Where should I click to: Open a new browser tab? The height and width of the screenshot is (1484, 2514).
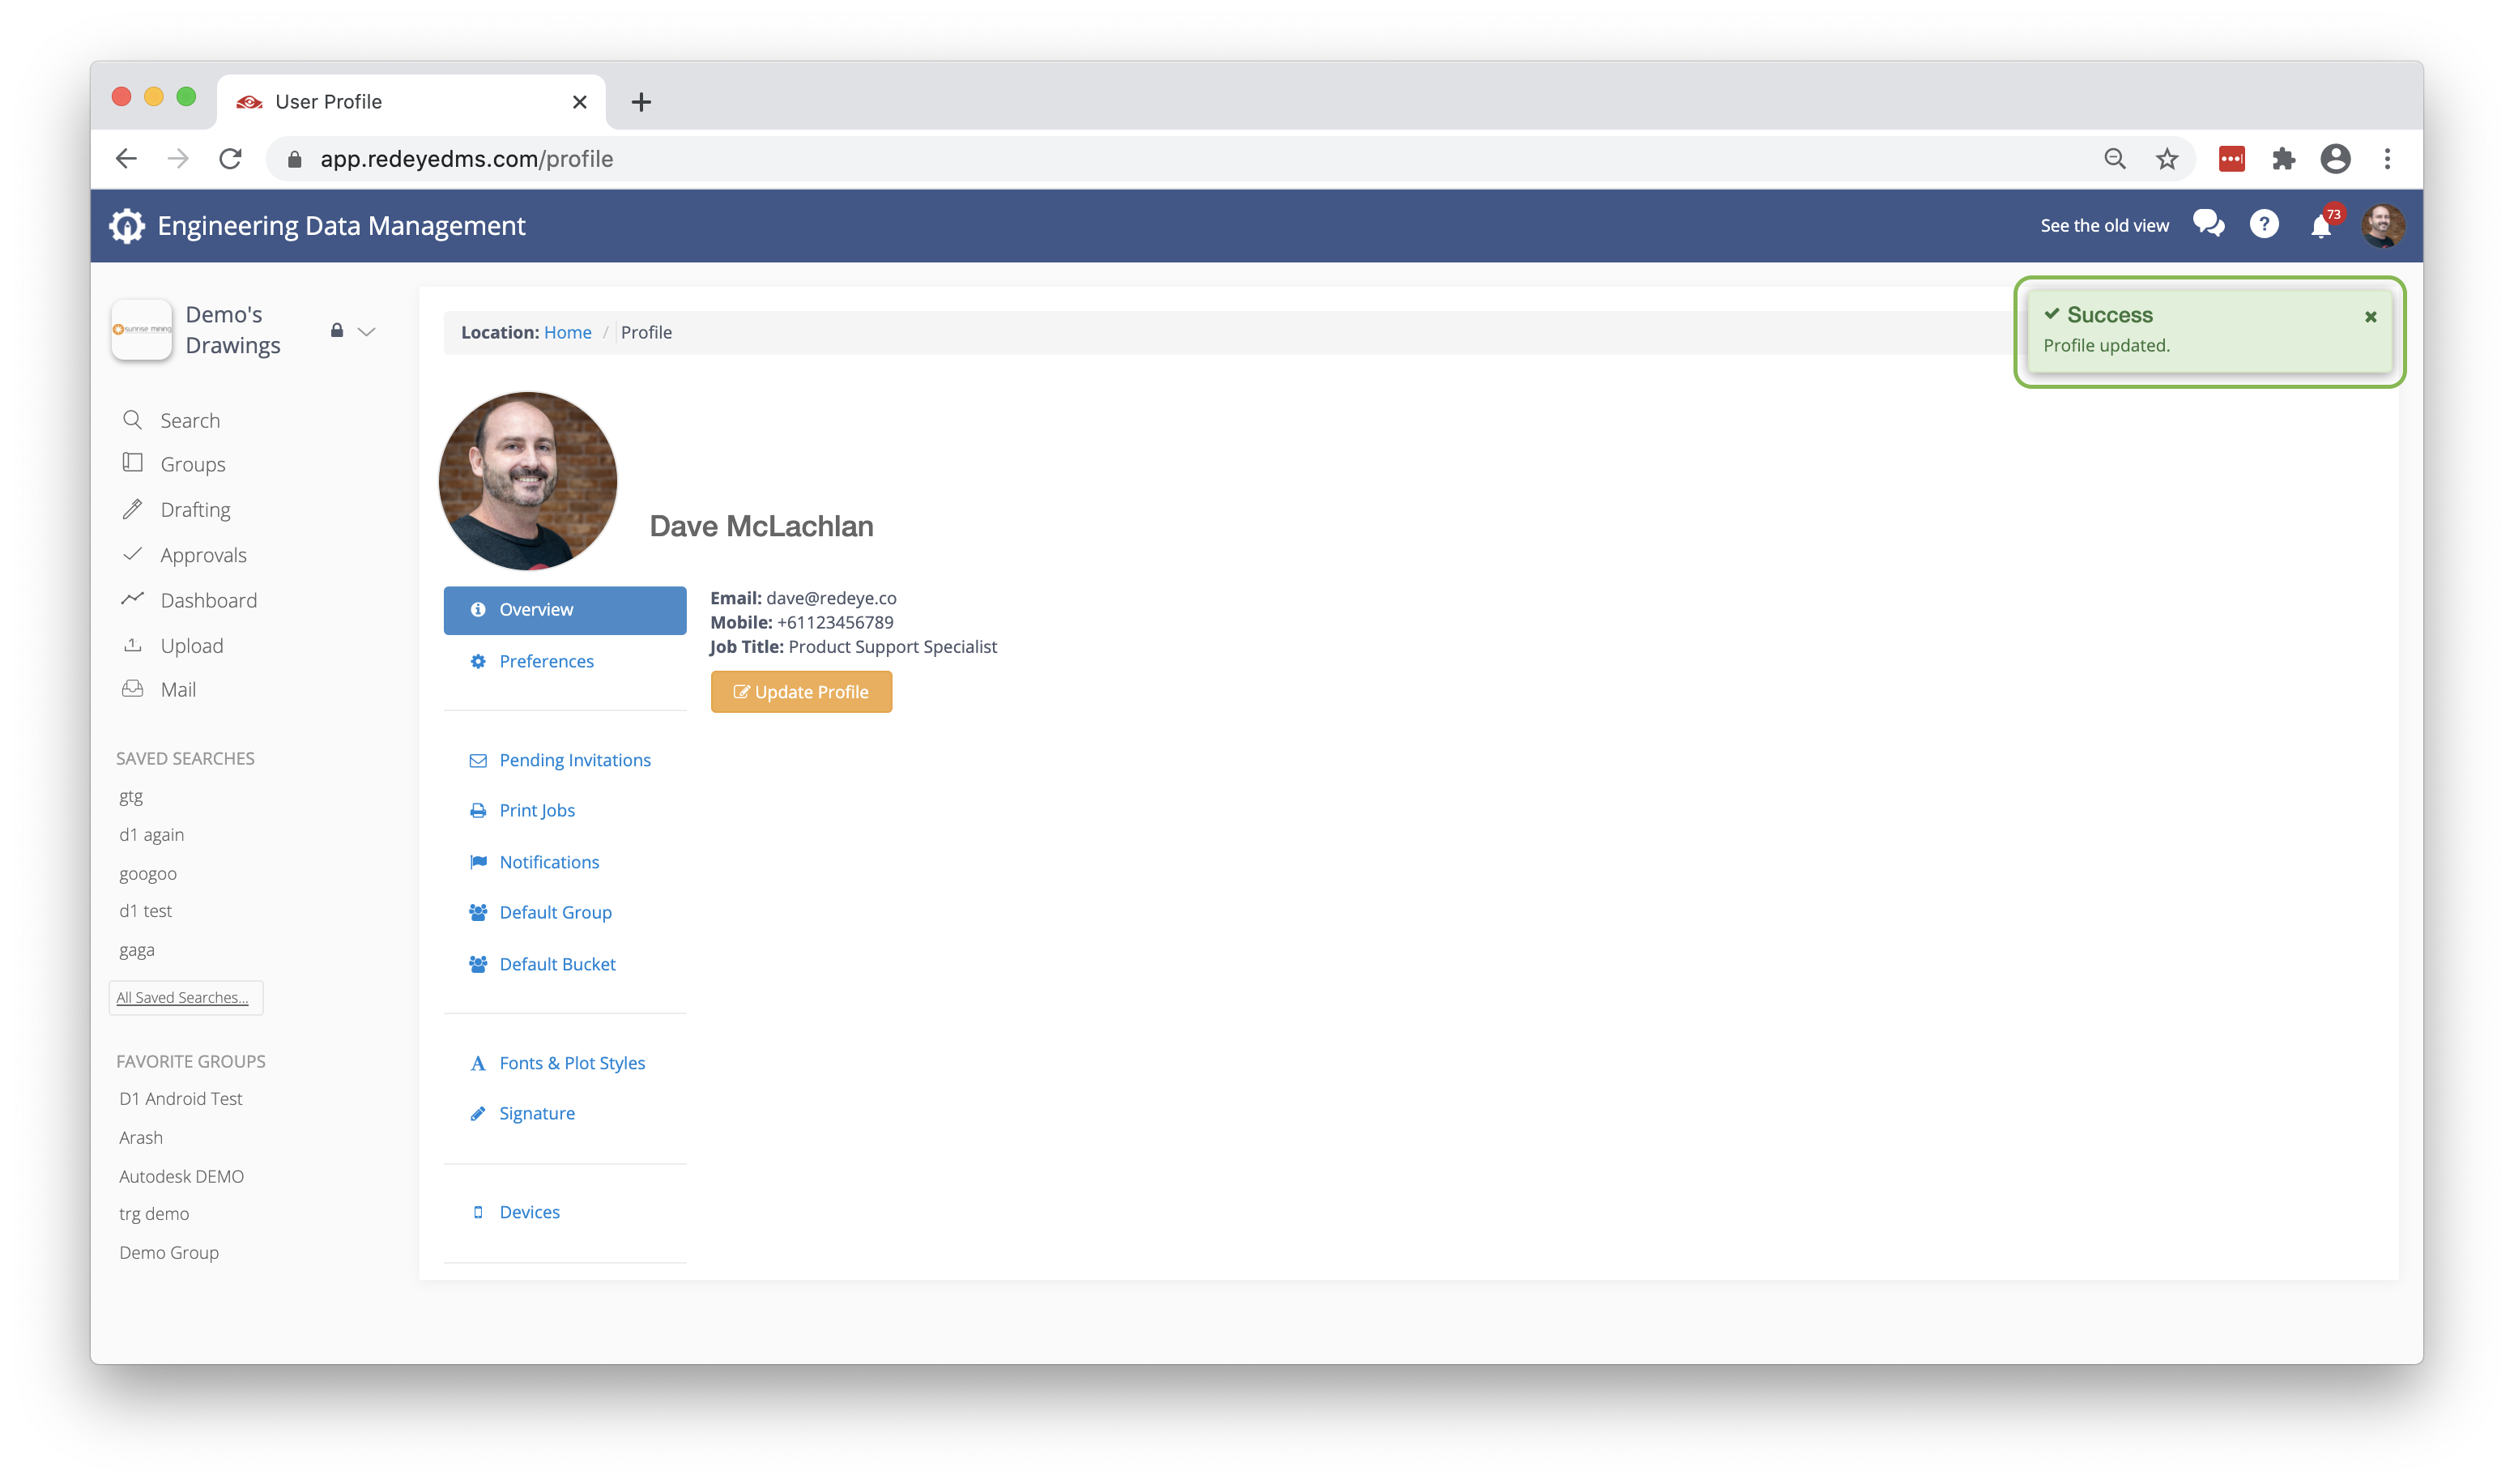pos(641,102)
